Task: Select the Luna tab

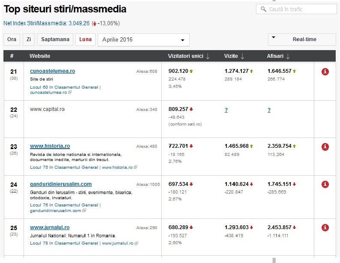Action: pos(85,39)
